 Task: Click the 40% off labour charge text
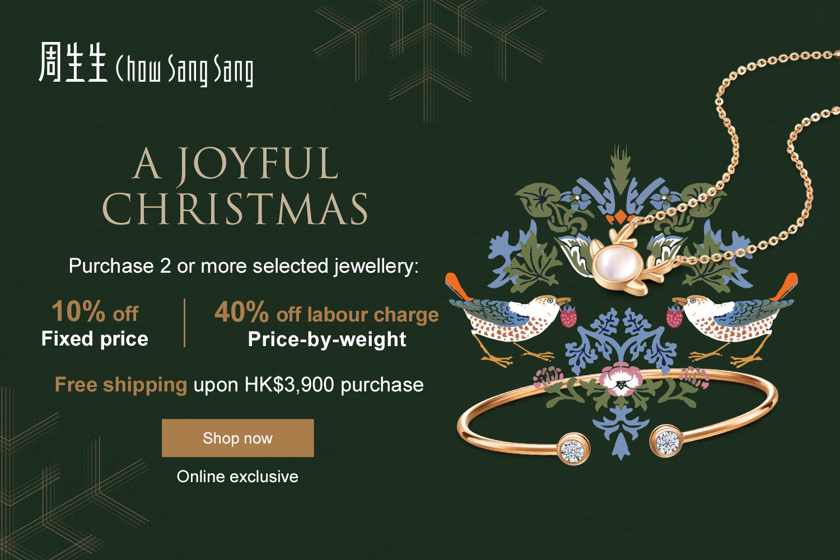tap(326, 313)
